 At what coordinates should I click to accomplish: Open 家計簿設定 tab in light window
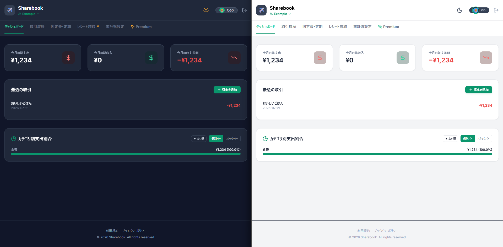click(363, 27)
